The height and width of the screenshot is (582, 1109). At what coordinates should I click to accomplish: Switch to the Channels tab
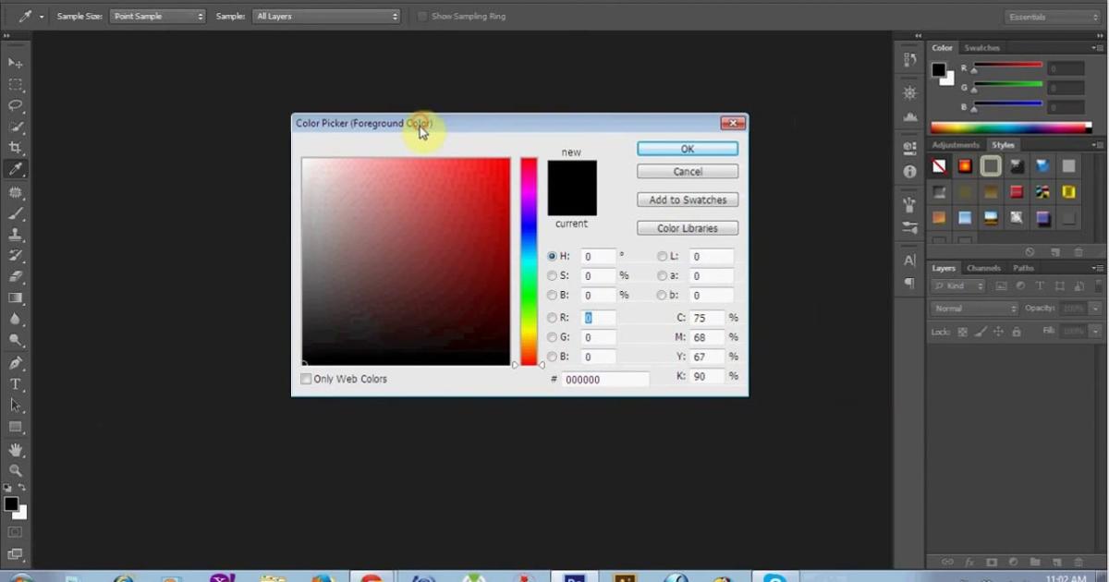click(983, 268)
